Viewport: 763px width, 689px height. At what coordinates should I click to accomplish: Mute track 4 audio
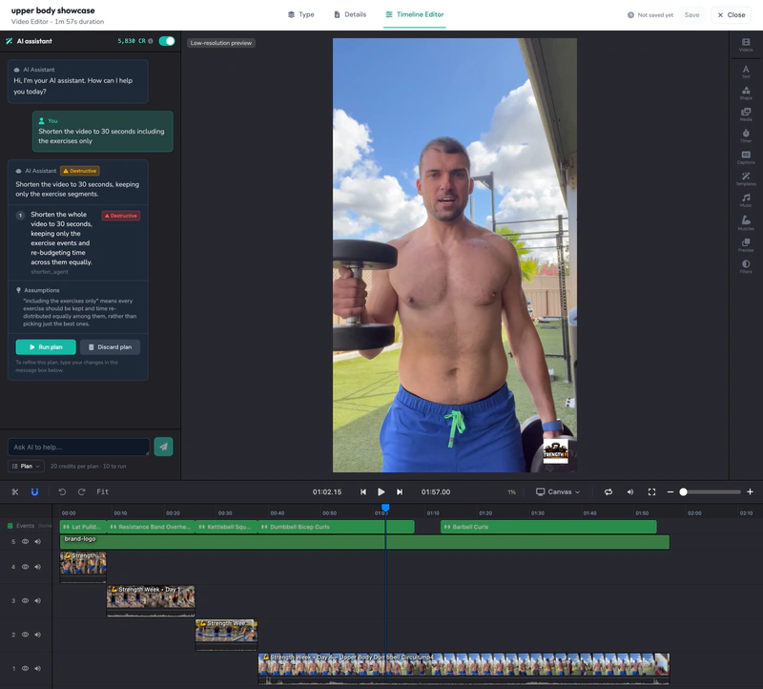coord(37,567)
